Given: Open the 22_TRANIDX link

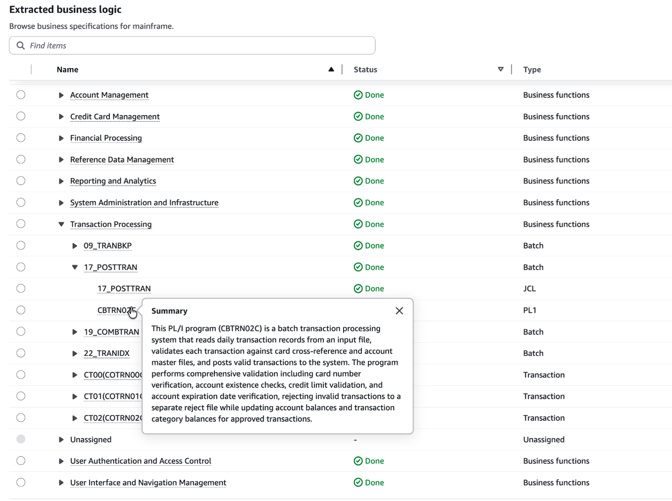Looking at the screenshot, I should pos(107,353).
